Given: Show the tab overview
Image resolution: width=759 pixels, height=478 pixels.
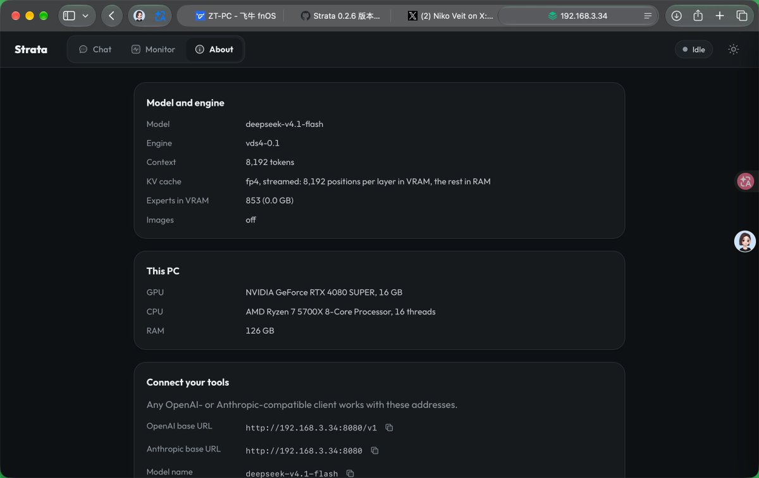Looking at the screenshot, I should coord(741,16).
